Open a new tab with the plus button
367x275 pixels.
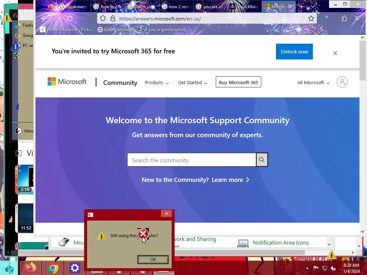302,6
